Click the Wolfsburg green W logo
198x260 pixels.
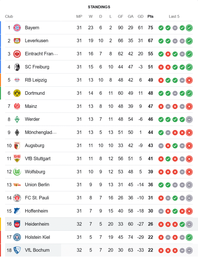(17, 172)
